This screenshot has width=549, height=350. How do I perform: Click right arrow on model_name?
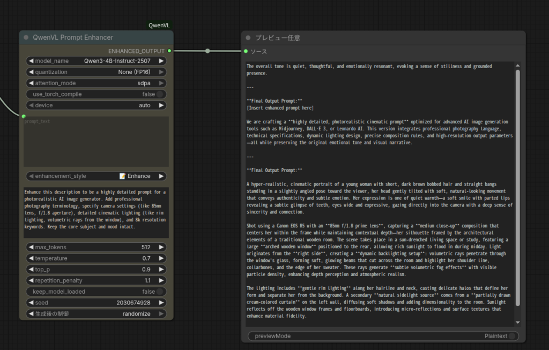coord(161,61)
